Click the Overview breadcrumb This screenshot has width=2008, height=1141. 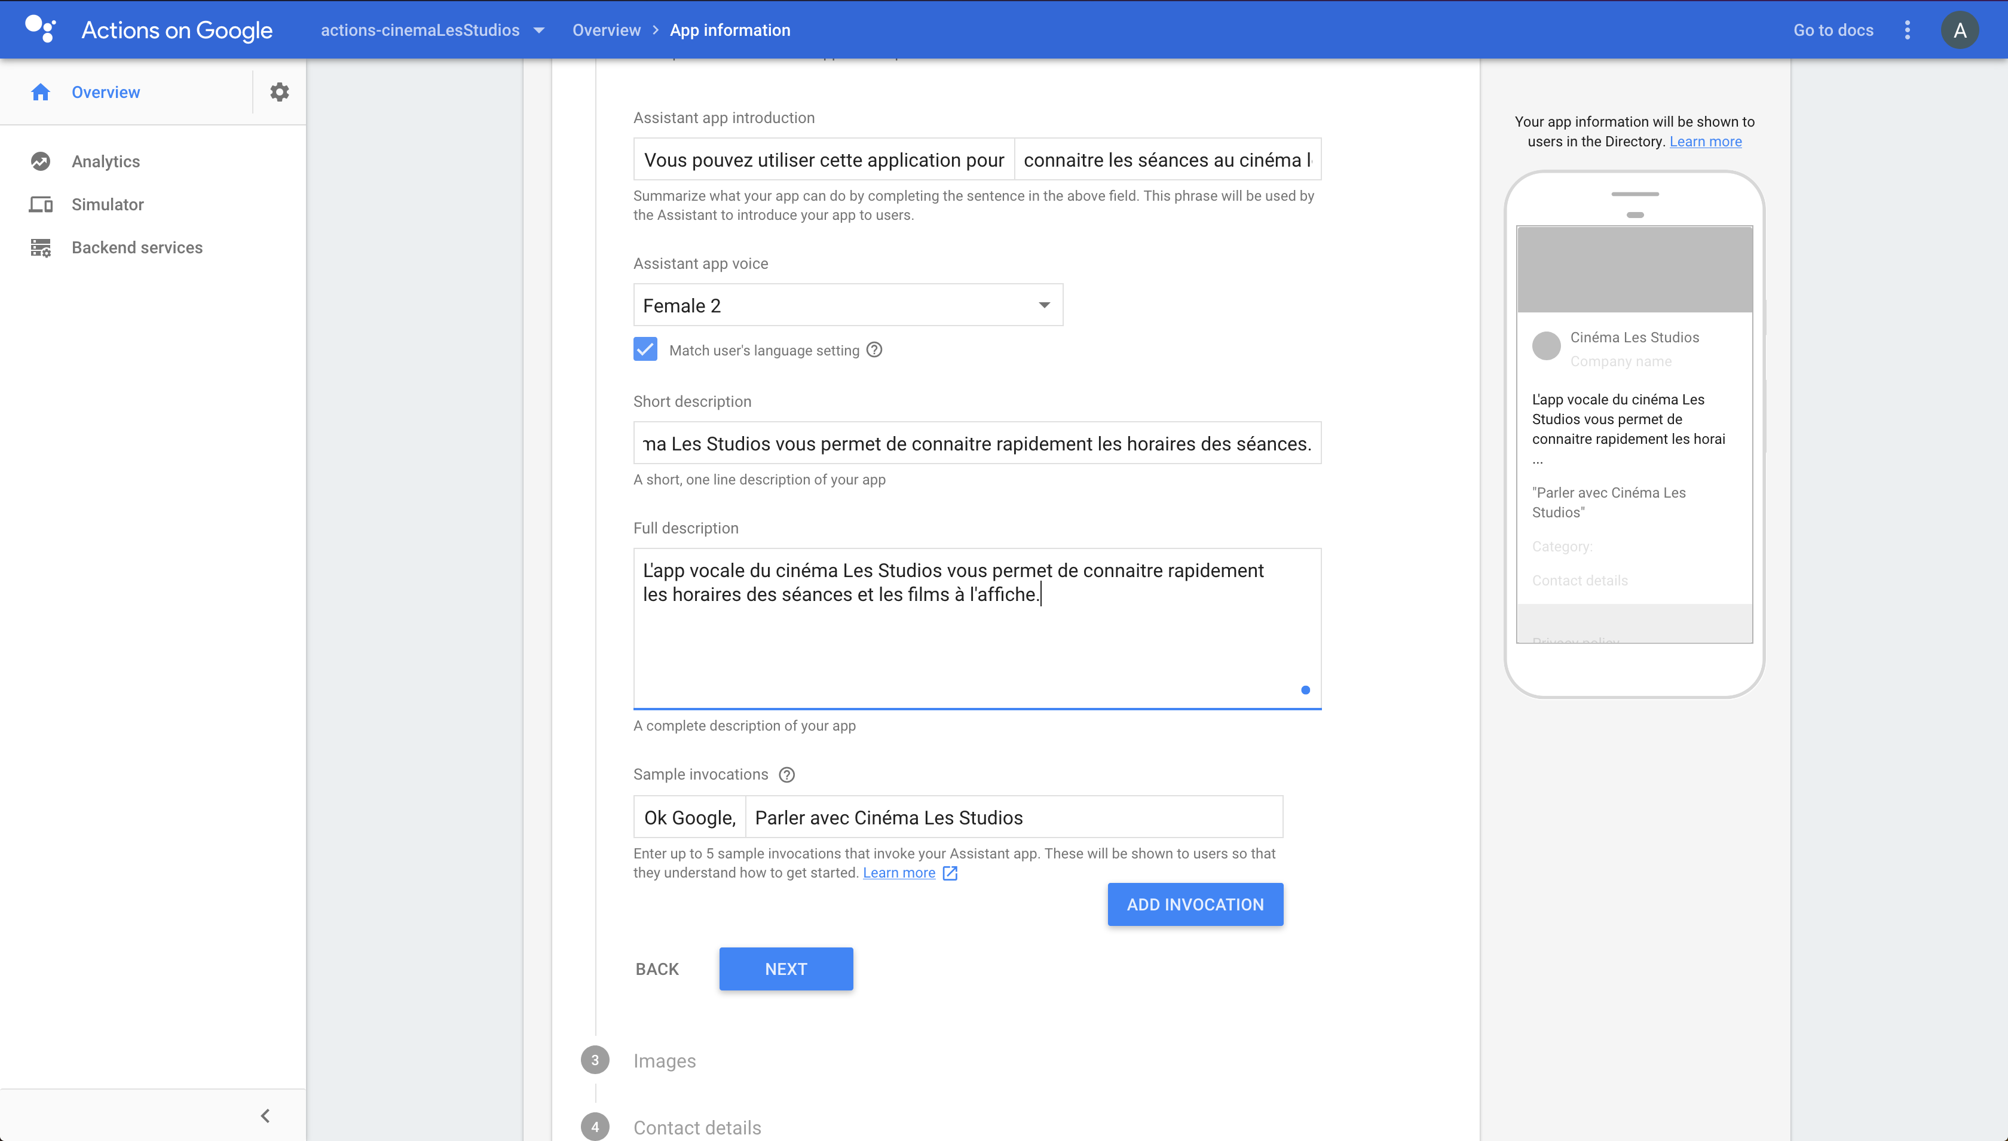606,30
